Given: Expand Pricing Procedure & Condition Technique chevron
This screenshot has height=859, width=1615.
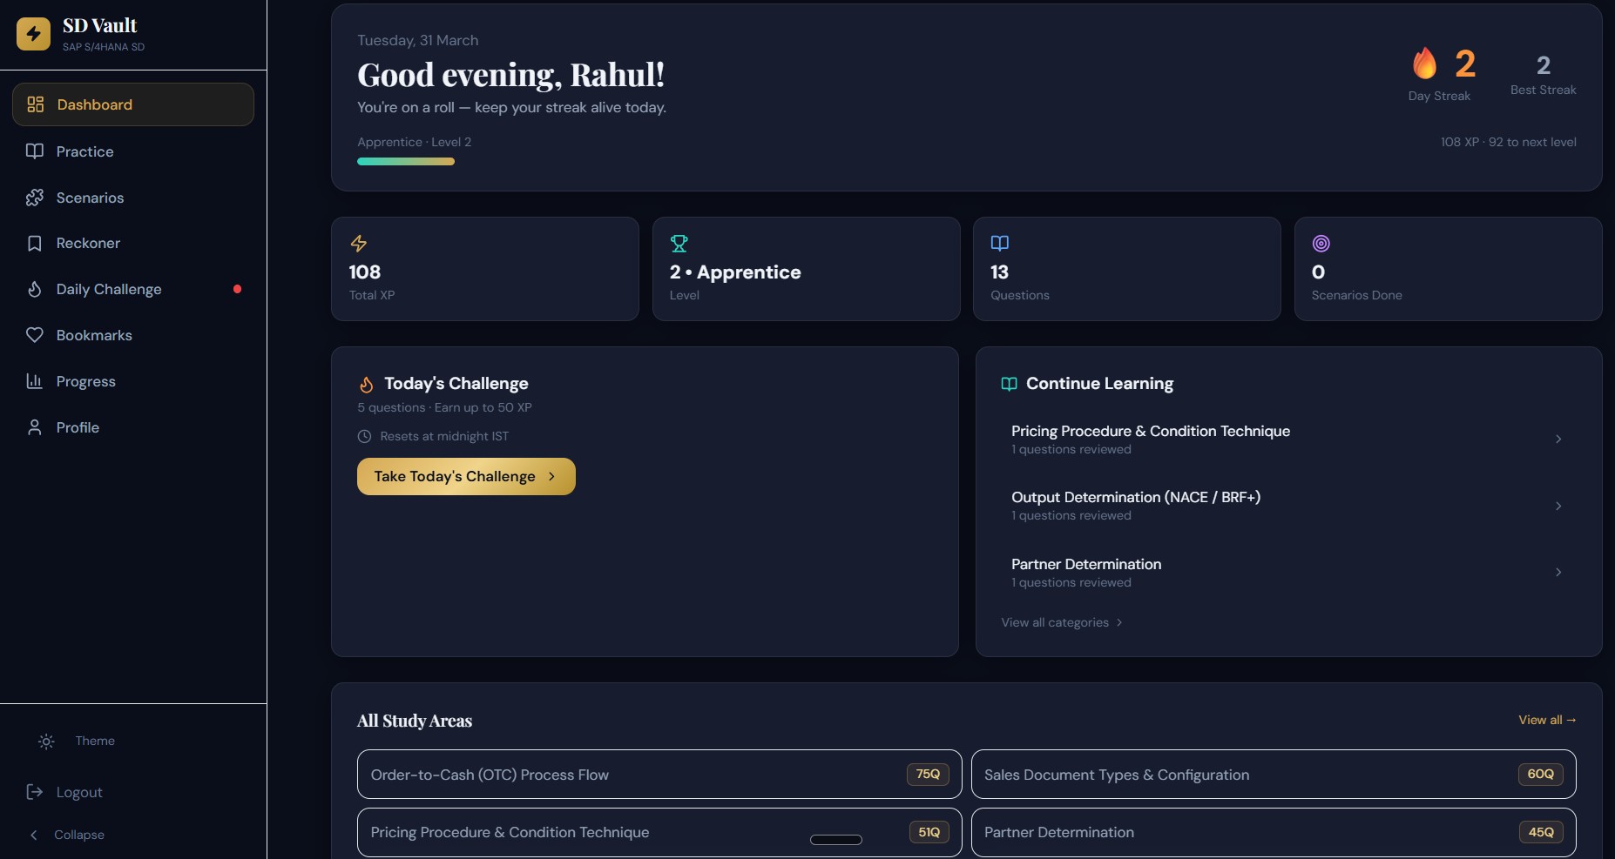Looking at the screenshot, I should [1558, 440].
